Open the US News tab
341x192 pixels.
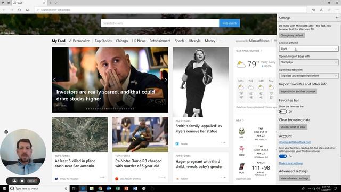click(139, 41)
